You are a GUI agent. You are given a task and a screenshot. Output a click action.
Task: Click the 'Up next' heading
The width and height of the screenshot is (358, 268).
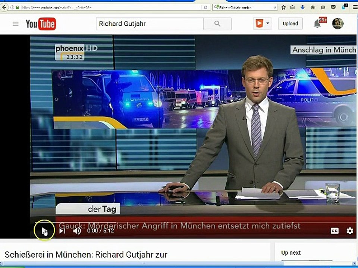coord(291,253)
